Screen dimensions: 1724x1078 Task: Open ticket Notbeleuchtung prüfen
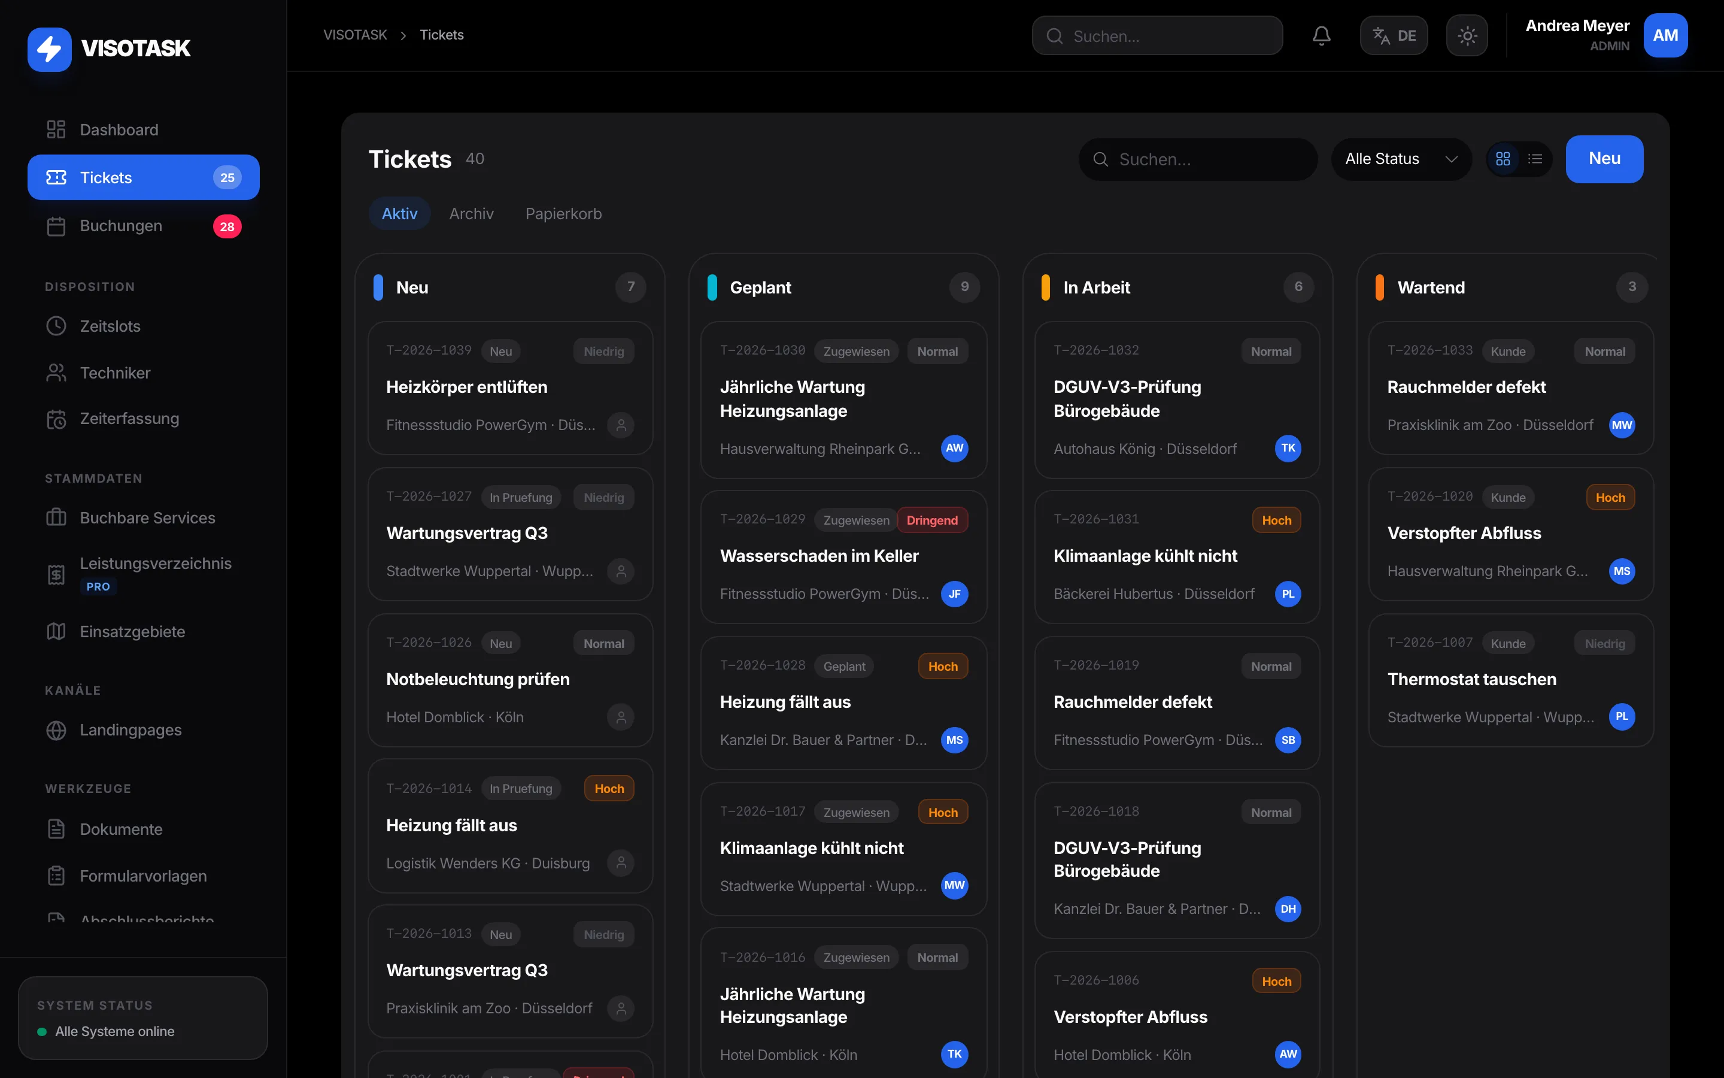pyautogui.click(x=510, y=680)
